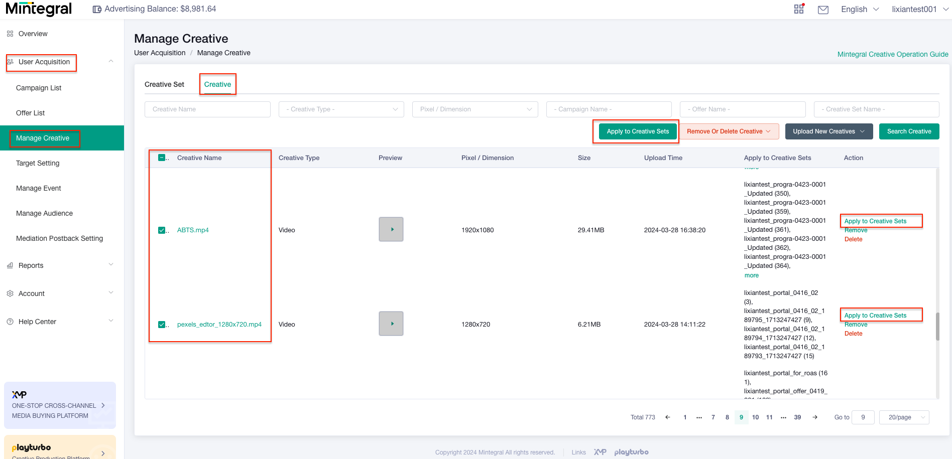The width and height of the screenshot is (952, 459).
Task: Click the XMP logo in footer
Action: coord(600,452)
